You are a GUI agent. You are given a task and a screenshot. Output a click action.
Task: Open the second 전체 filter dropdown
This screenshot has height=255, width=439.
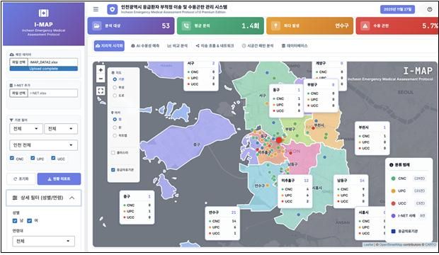point(61,129)
